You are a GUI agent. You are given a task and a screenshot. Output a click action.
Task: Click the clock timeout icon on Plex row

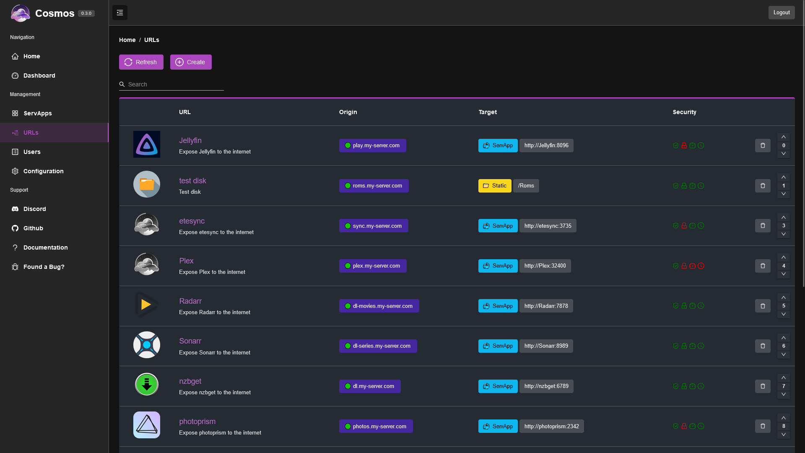[x=701, y=266]
